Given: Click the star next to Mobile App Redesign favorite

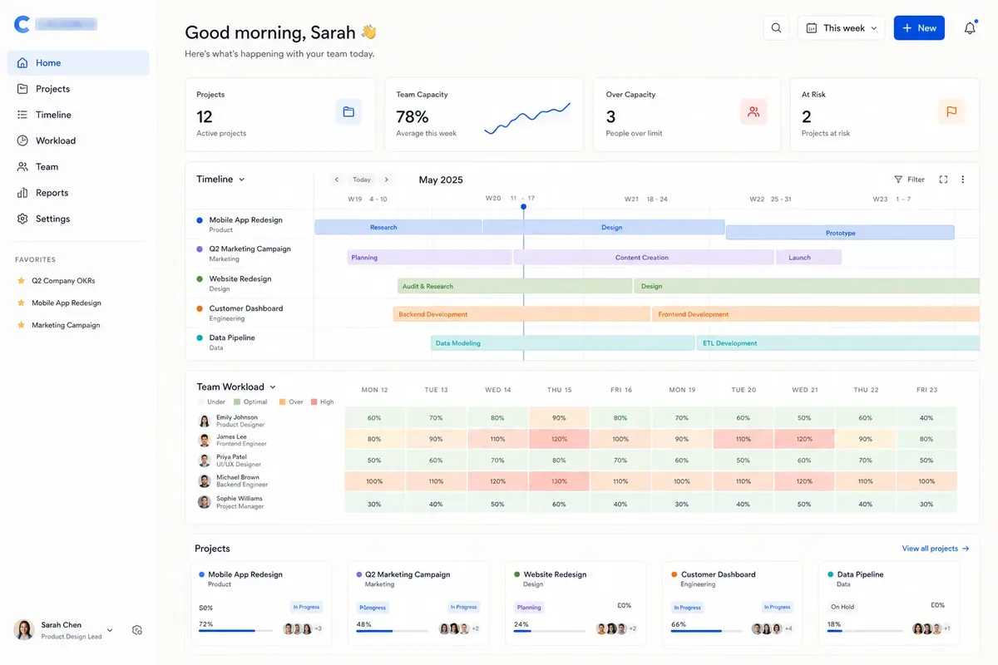Looking at the screenshot, I should pyautogui.click(x=22, y=303).
